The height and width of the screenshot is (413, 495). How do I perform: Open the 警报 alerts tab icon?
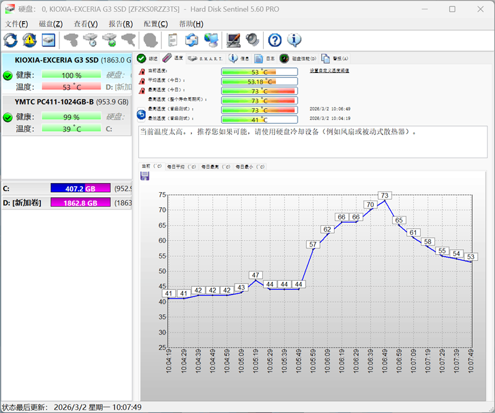pos(326,57)
